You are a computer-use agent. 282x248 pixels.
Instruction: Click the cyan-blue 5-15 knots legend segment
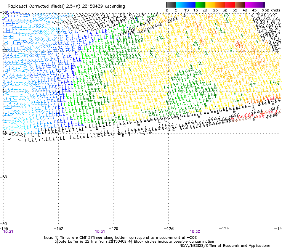pos(186,5)
